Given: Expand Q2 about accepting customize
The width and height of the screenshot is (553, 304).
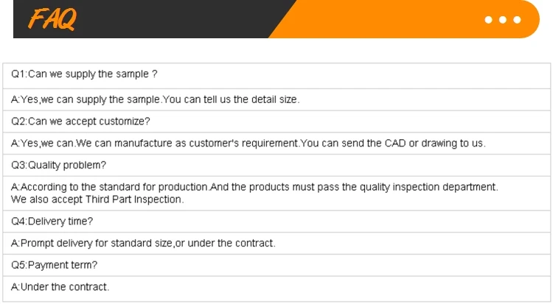Looking at the screenshot, I should 81,121.
